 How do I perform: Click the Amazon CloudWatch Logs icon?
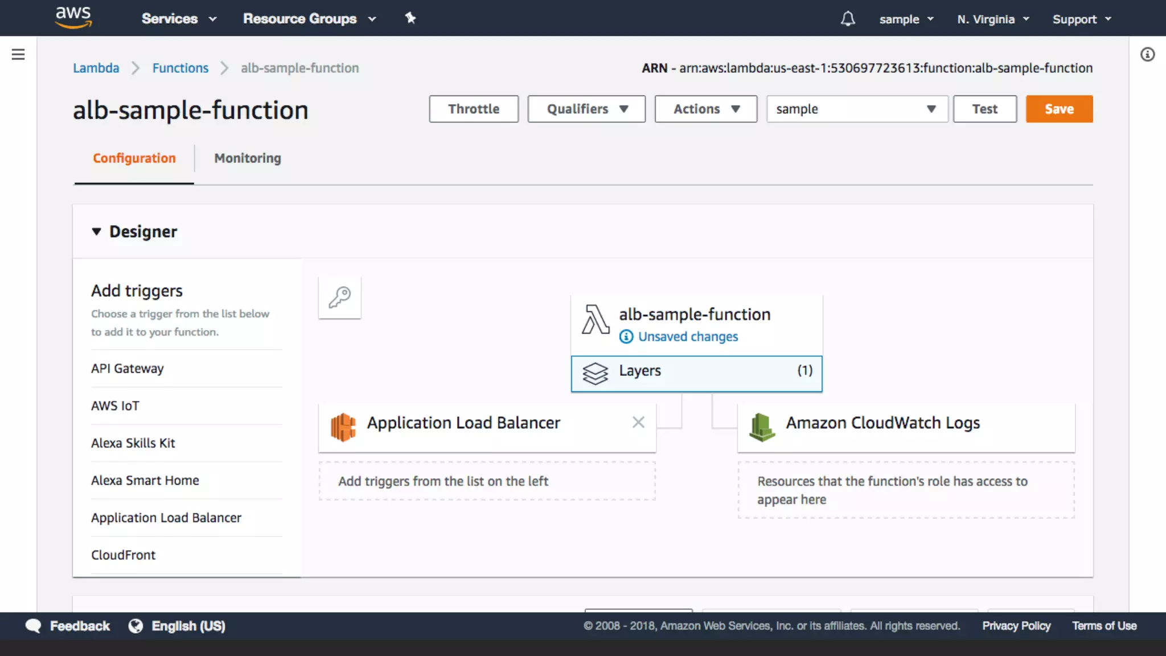tap(762, 427)
